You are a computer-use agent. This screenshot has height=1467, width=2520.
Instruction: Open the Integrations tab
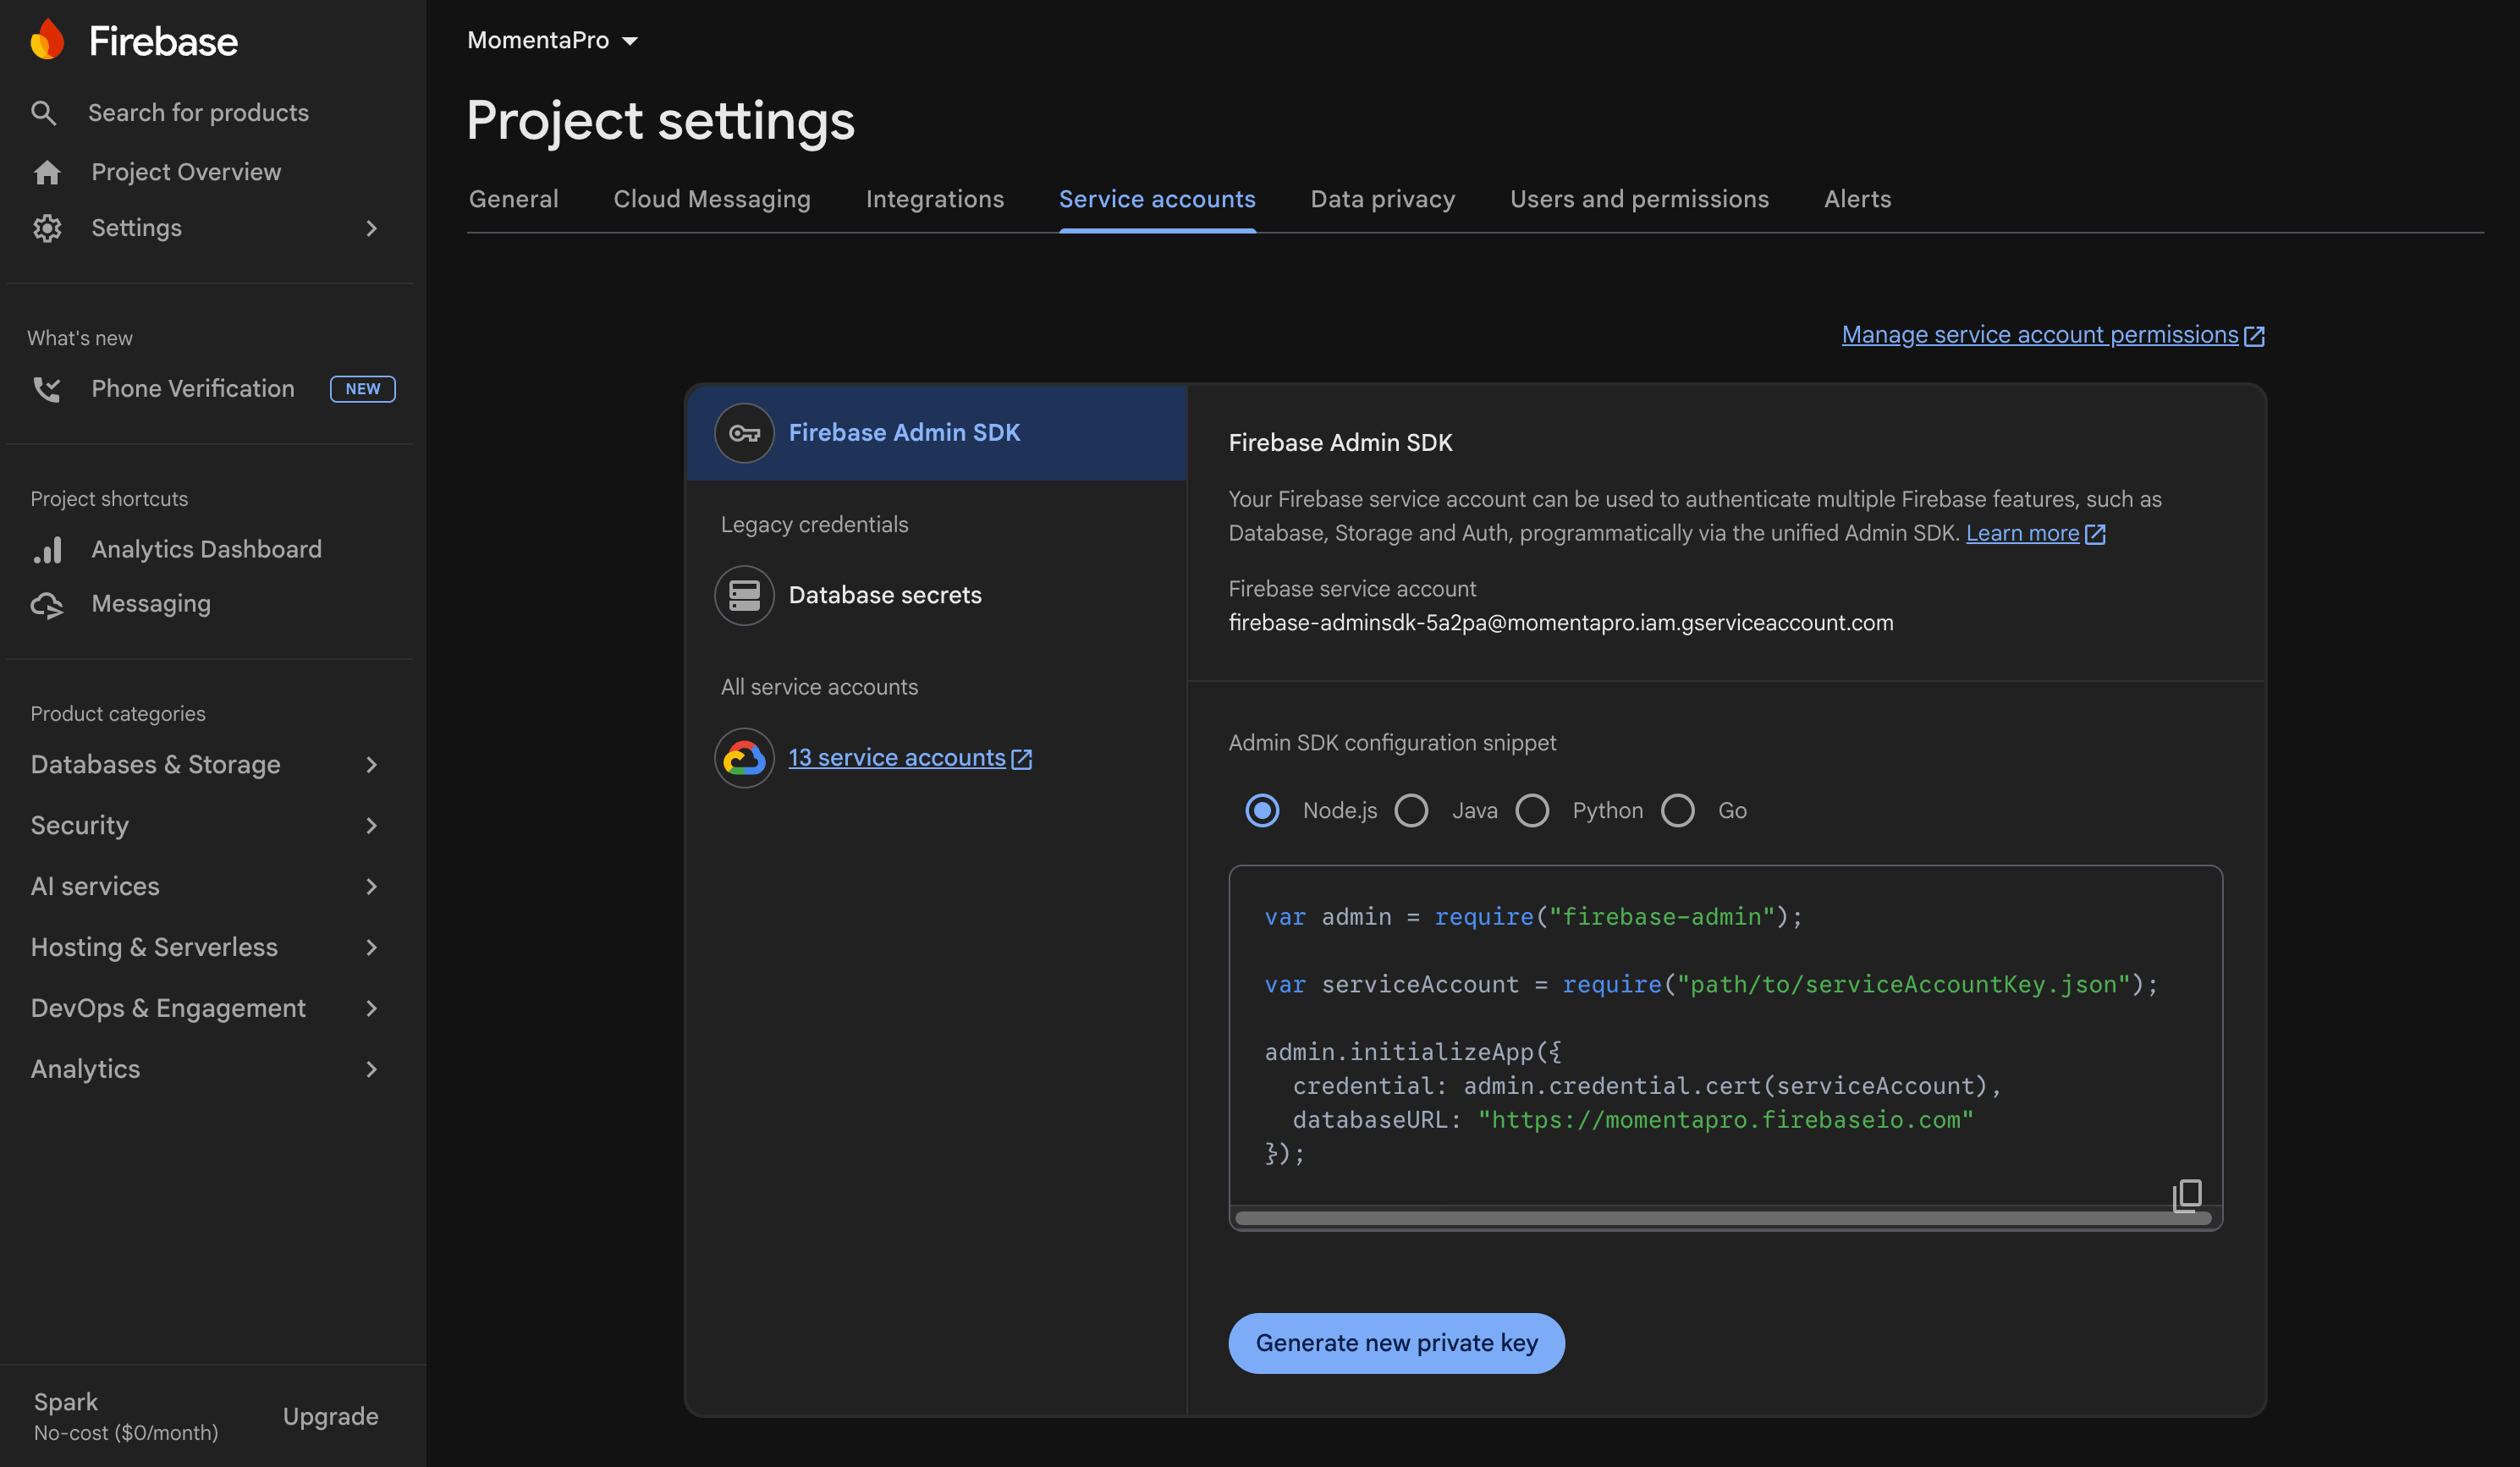(935, 199)
